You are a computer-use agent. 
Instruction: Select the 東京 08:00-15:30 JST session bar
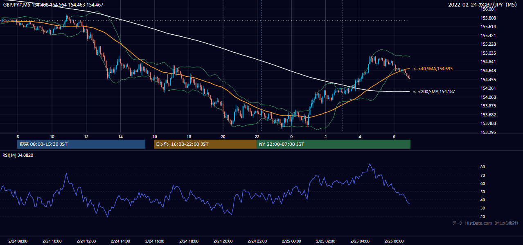[81, 144]
